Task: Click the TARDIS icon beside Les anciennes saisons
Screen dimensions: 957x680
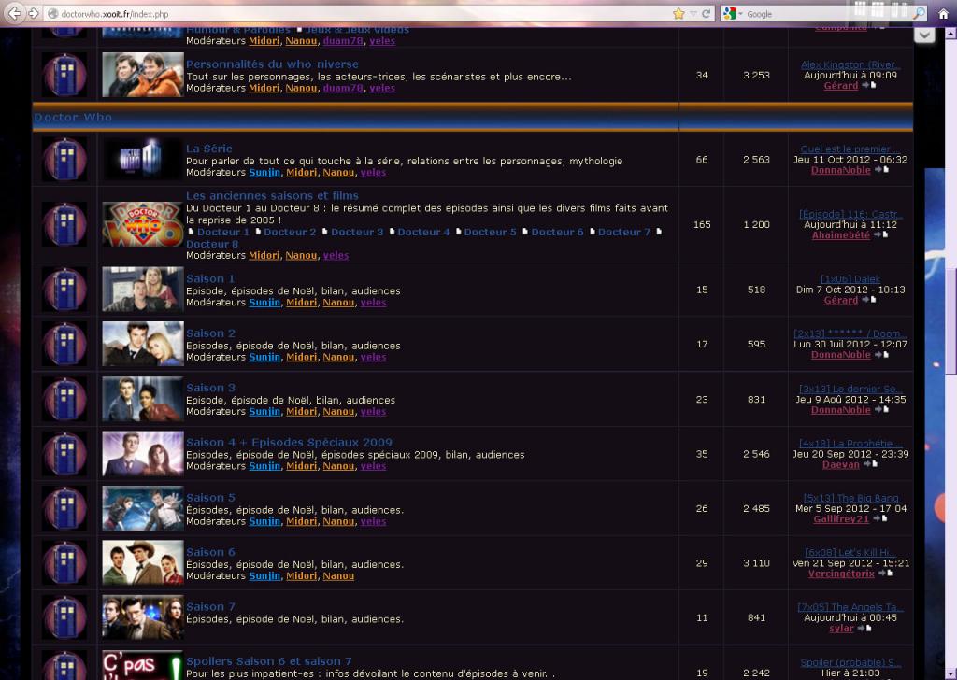Action: (x=64, y=224)
